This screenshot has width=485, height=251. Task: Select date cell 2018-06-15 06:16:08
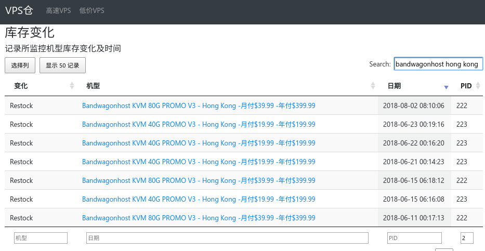tap(414, 199)
